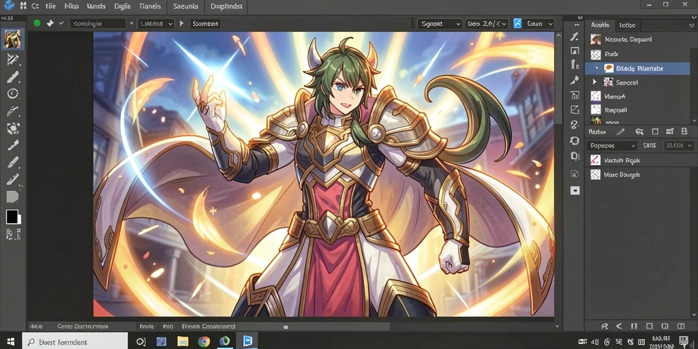Image resolution: width=698 pixels, height=349 pixels.
Task: Click the Somment button in options bar
Action: pos(205,24)
